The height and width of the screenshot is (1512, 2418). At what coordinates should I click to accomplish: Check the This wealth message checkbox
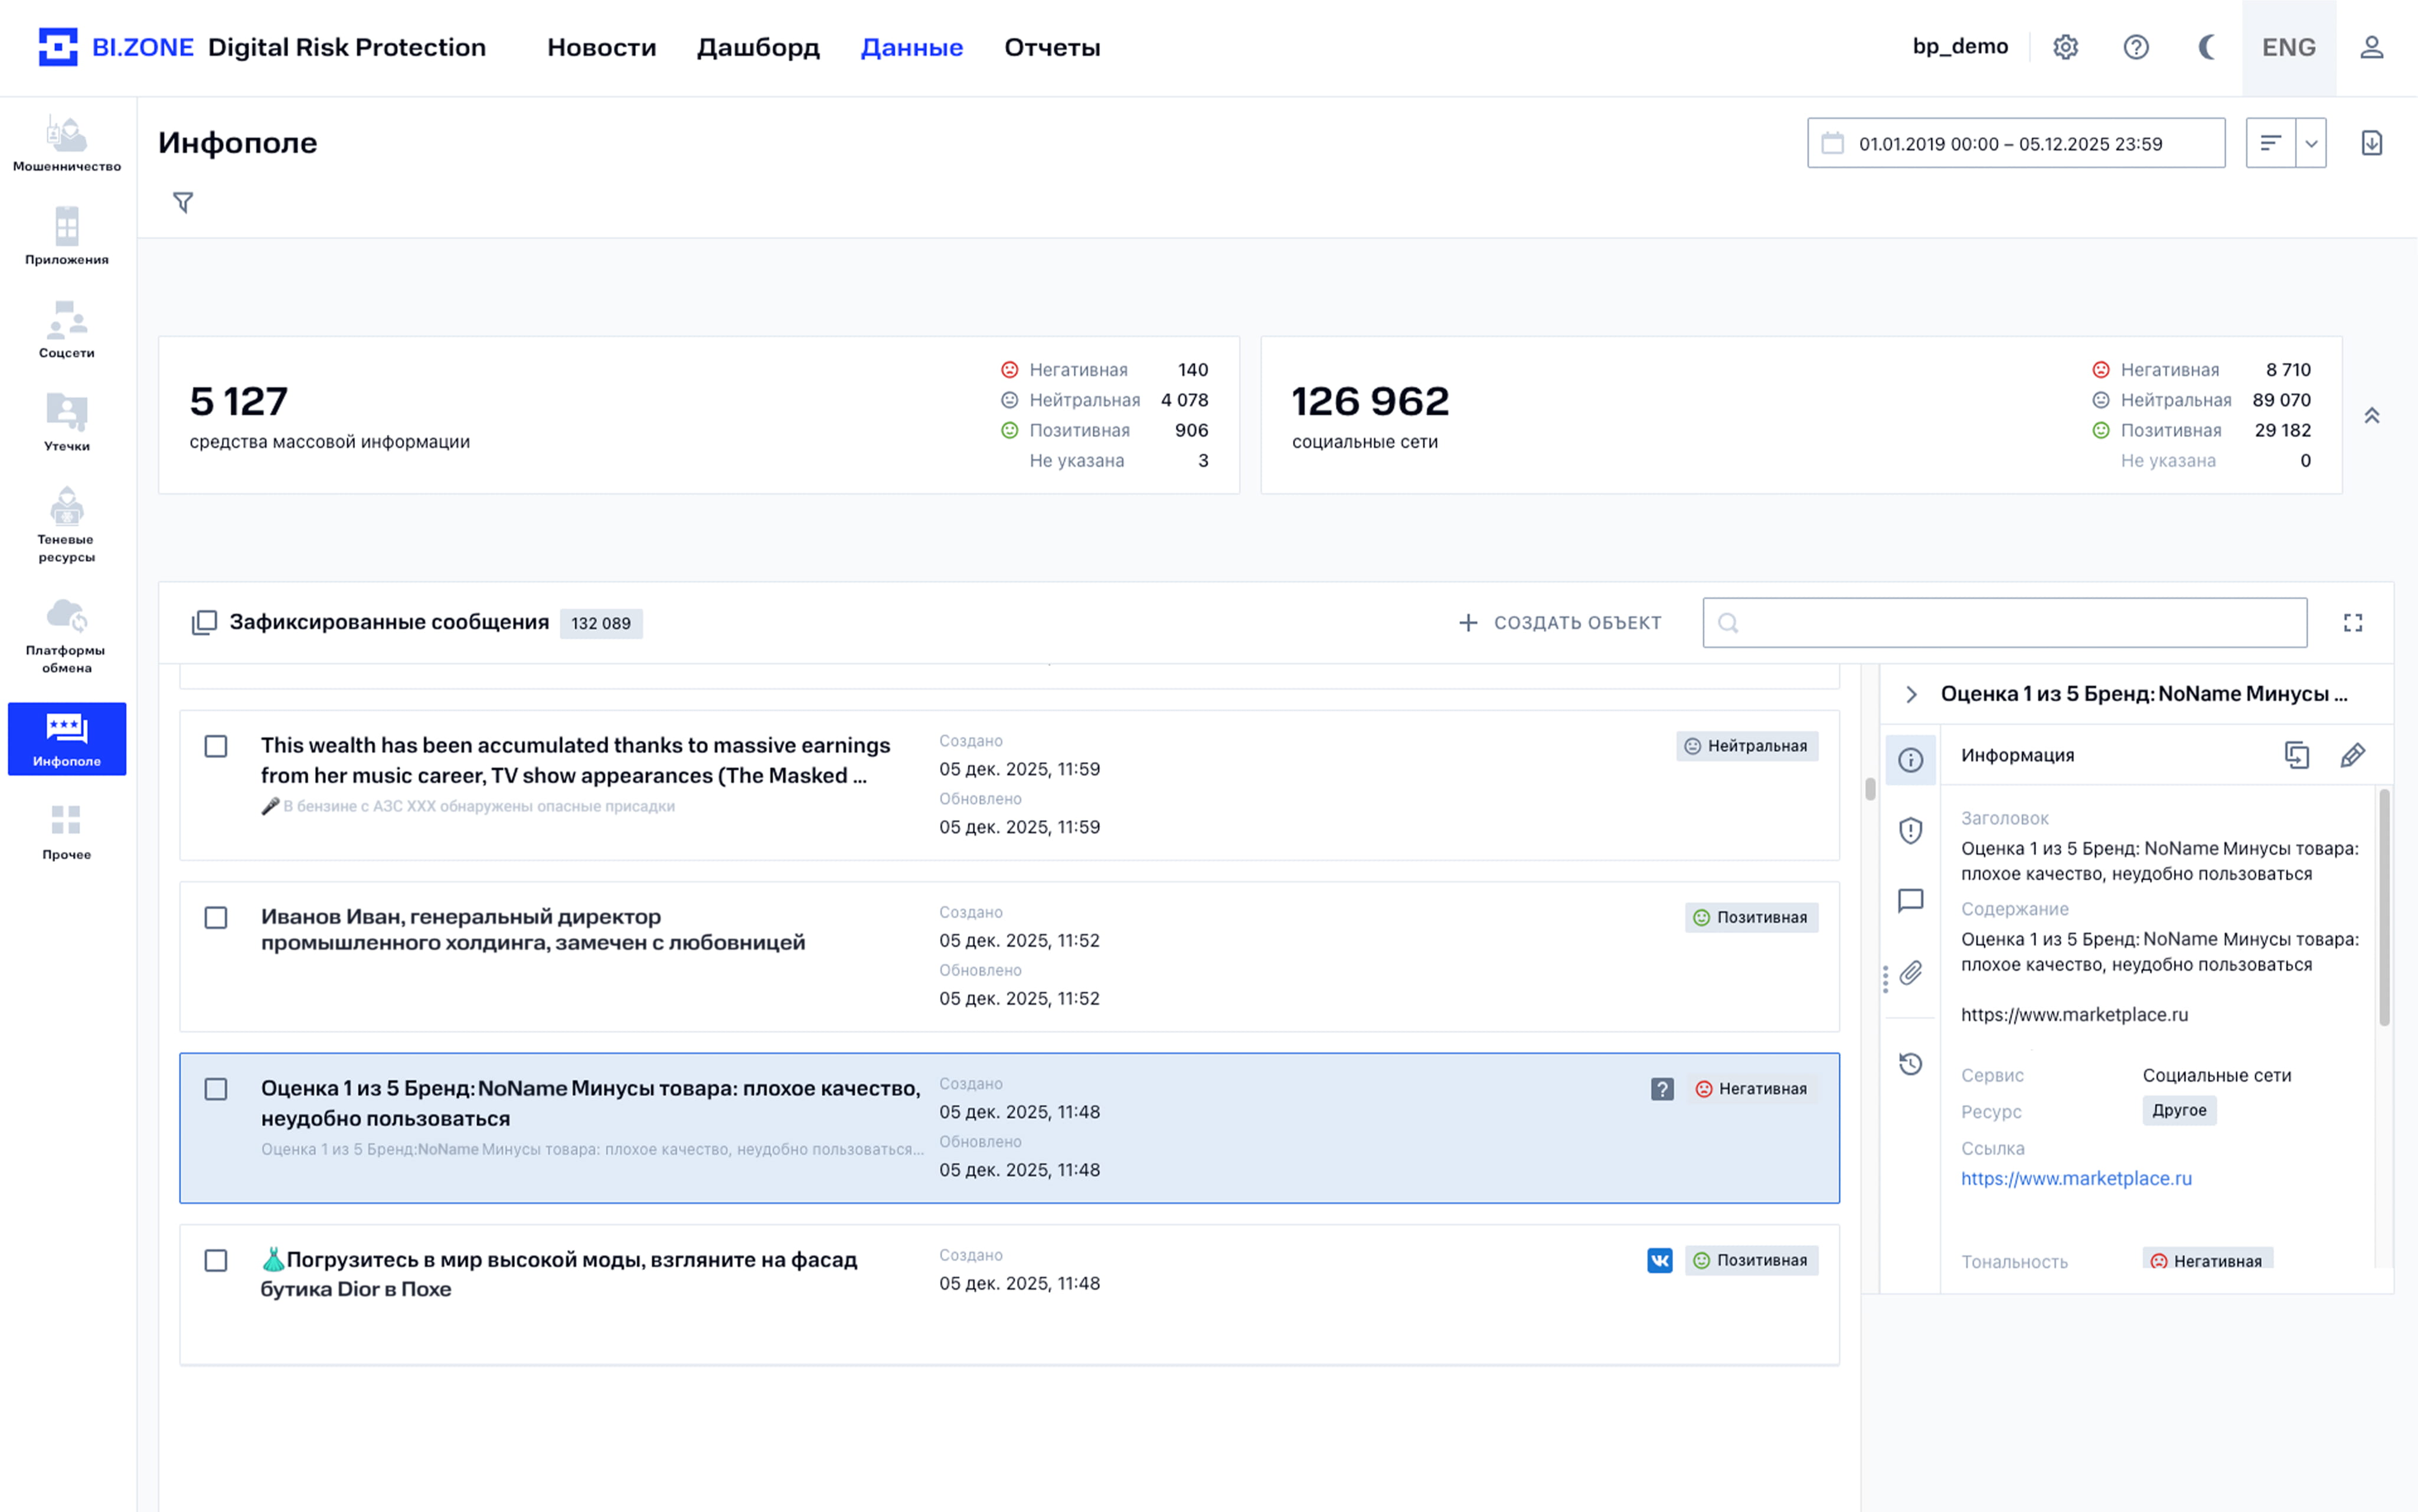pyautogui.click(x=216, y=746)
